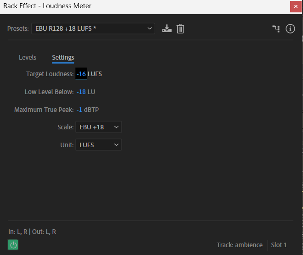Click the In/Out channel routing text

point(32,232)
